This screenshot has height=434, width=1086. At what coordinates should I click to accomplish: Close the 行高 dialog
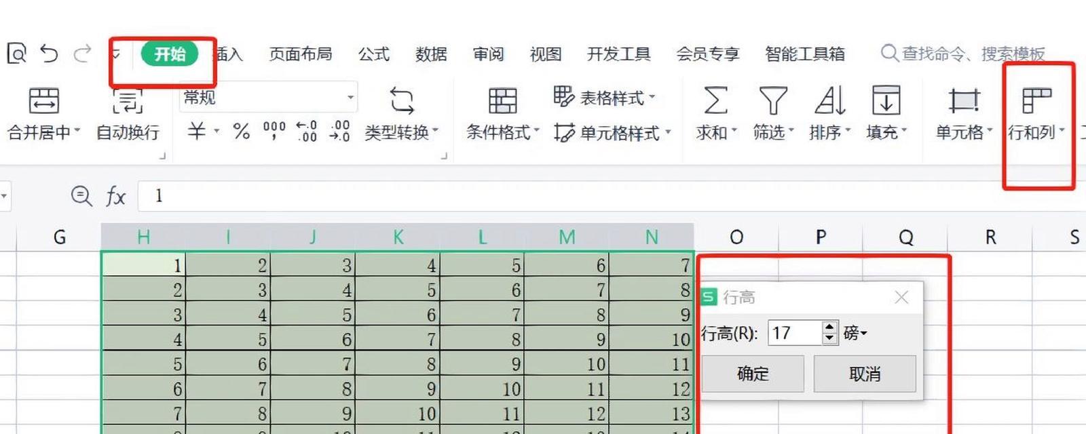point(901,297)
